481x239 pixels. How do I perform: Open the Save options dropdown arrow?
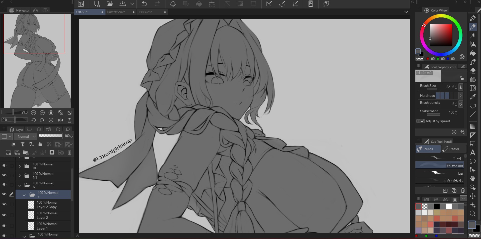[x=132, y=4]
